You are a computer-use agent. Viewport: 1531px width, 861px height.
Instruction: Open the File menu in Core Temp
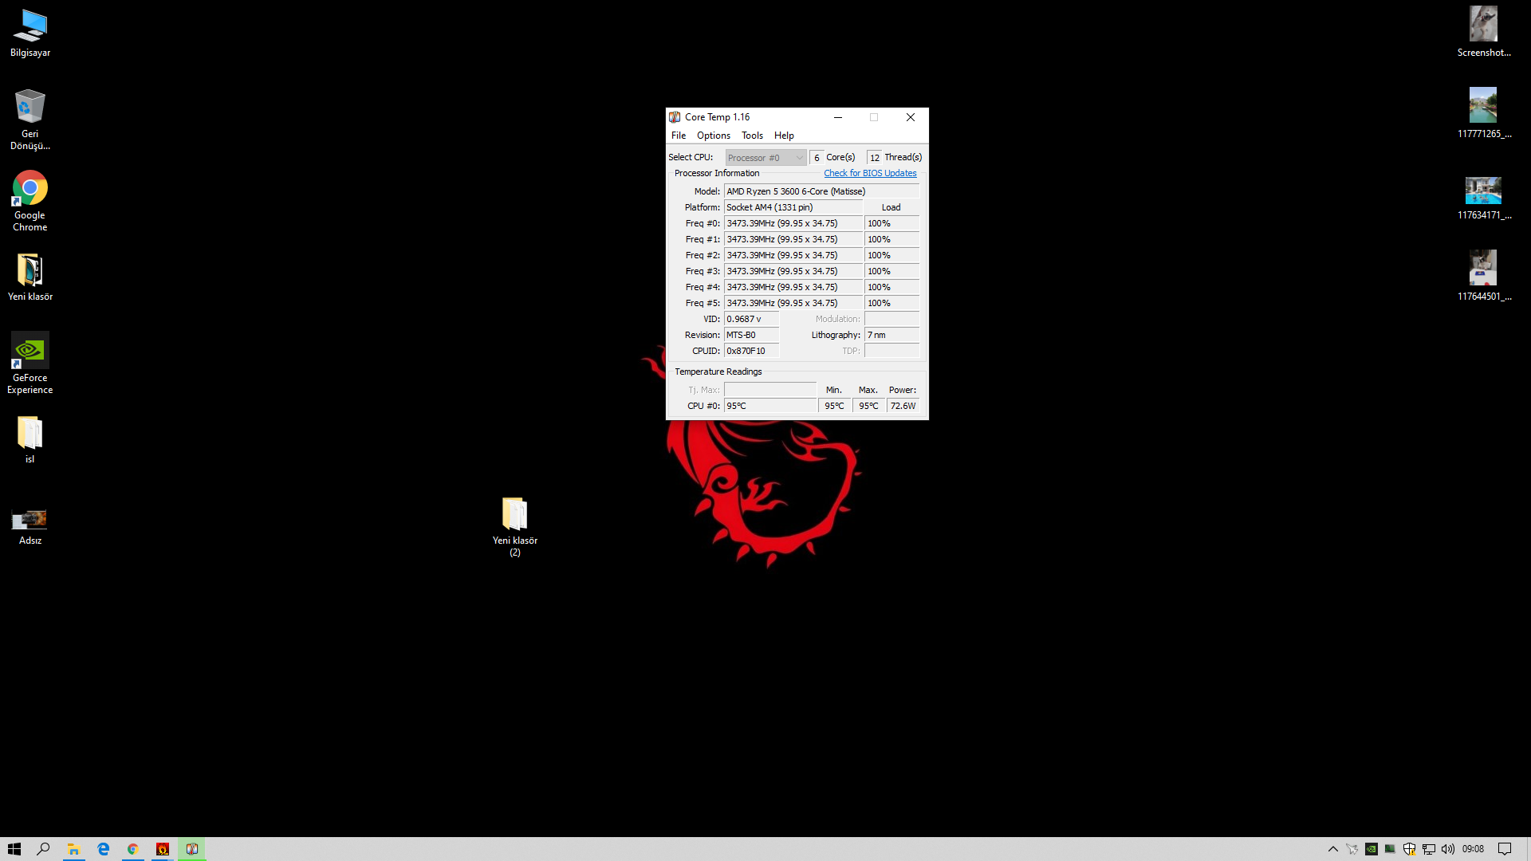pyautogui.click(x=679, y=136)
